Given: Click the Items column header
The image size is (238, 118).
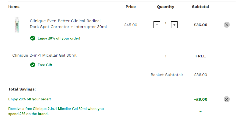Looking at the screenshot, I should (x=14, y=7).
